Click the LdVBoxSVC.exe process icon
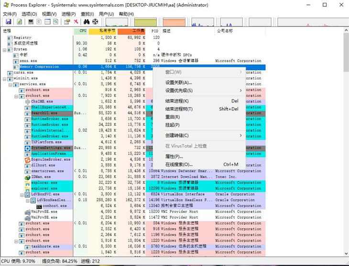This screenshot has height=266, width=349. (27, 195)
